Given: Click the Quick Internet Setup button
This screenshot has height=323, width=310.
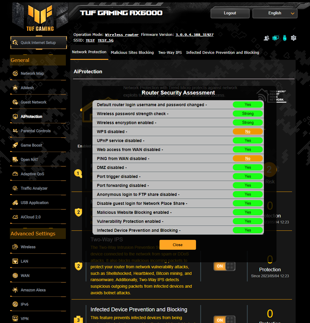Looking at the screenshot, I should click(39, 42).
